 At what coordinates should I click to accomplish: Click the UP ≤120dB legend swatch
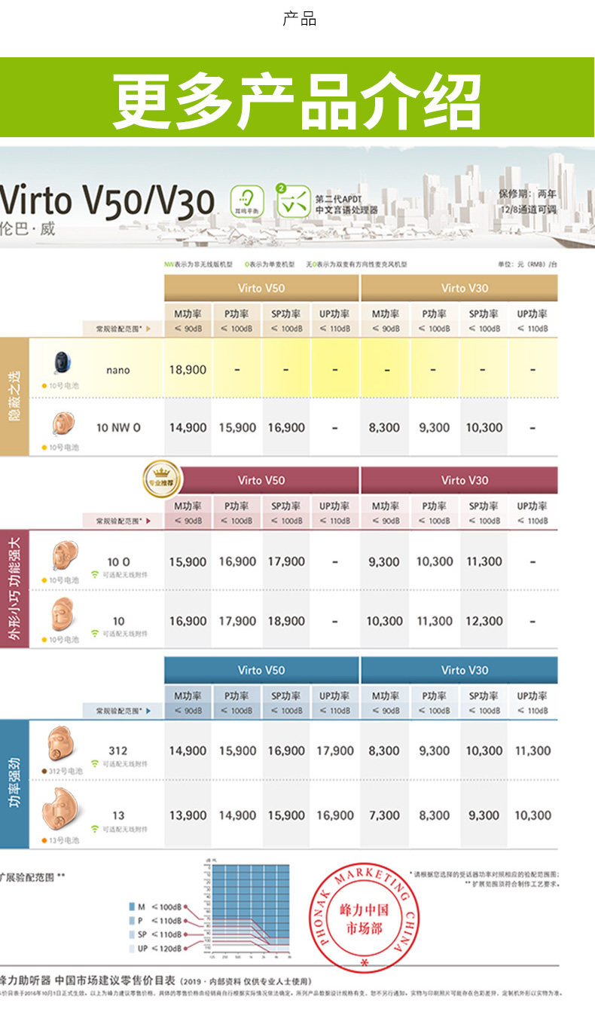(132, 948)
